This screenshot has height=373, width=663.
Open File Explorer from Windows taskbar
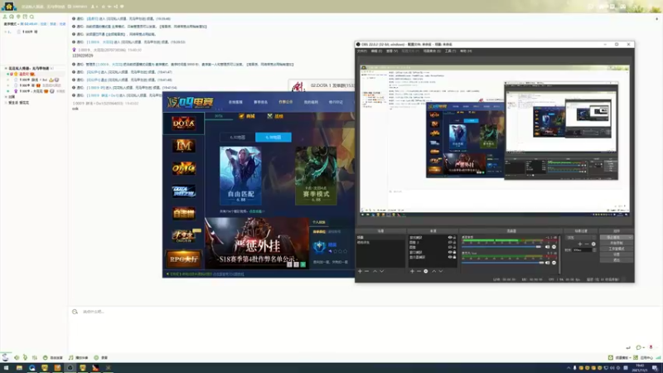[x=19, y=368]
